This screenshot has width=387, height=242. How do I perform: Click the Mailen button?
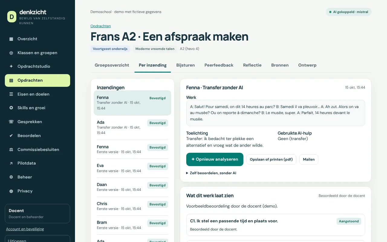point(309,159)
